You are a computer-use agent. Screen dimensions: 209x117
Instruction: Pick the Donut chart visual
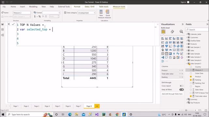[x=178, y=46]
